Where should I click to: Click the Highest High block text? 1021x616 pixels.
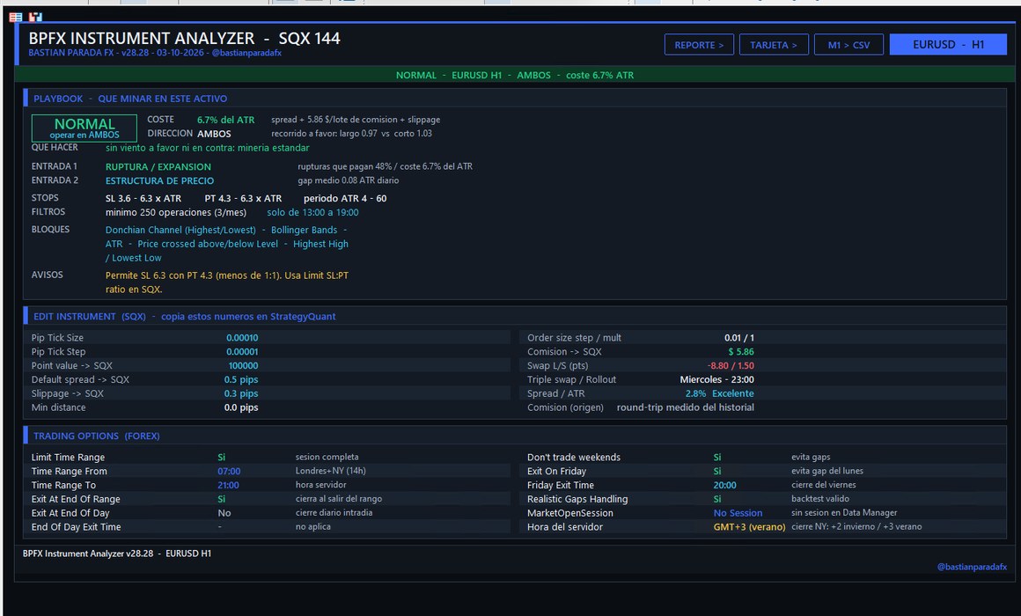(x=320, y=244)
